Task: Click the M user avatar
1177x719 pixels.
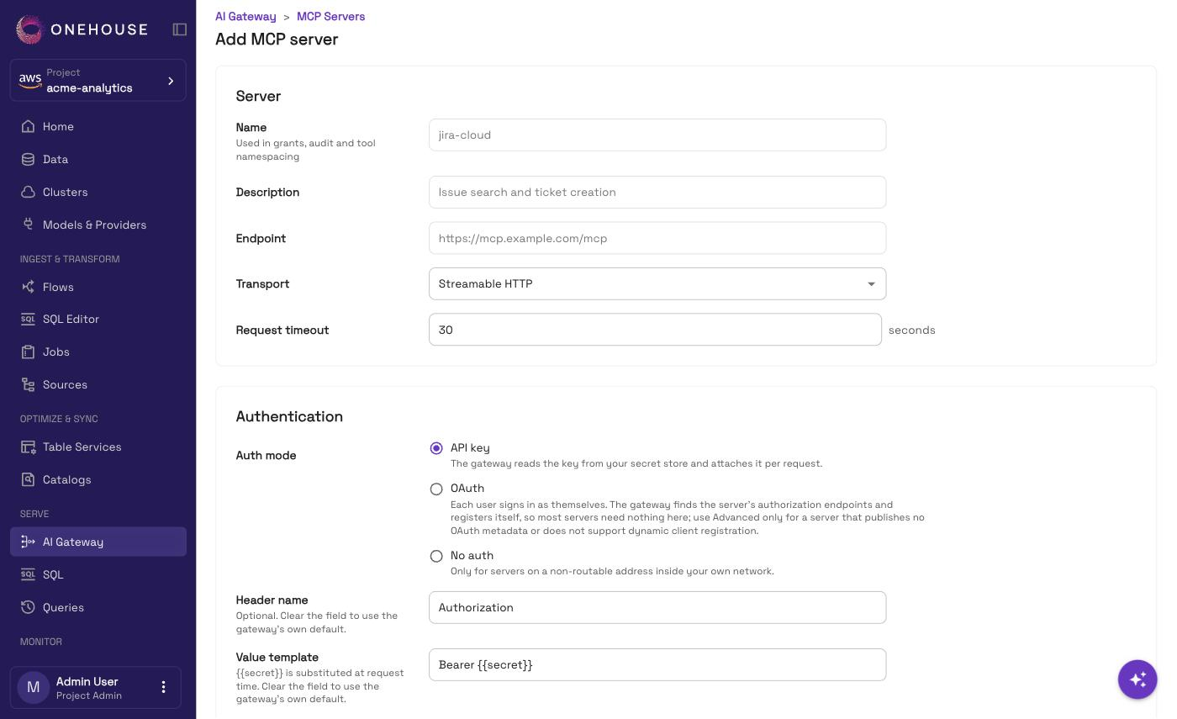Action: (x=34, y=687)
